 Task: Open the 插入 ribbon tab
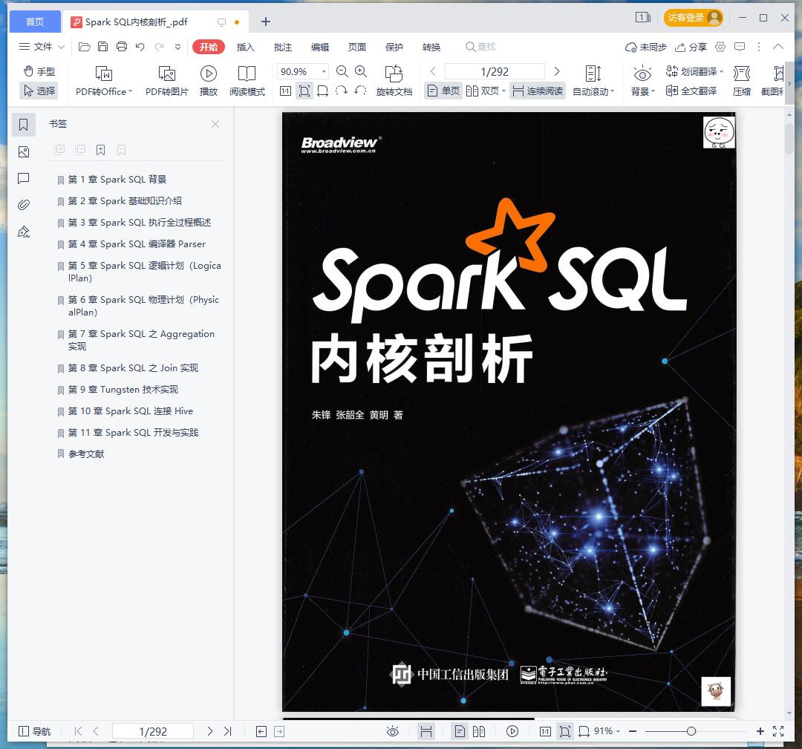(246, 47)
